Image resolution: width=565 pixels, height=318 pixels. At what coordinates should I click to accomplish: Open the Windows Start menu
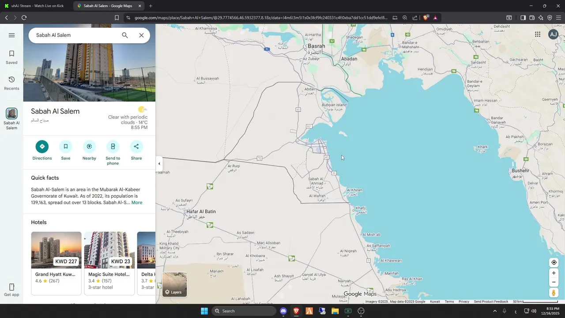pyautogui.click(x=204, y=311)
